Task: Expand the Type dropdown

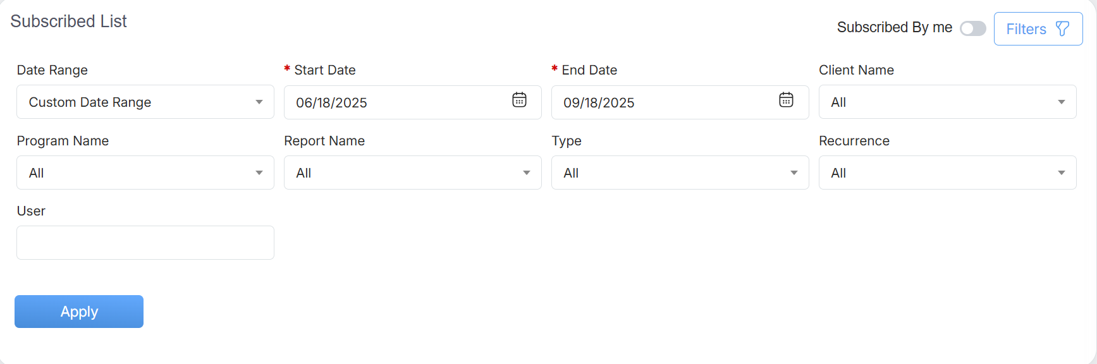Action: tap(794, 173)
